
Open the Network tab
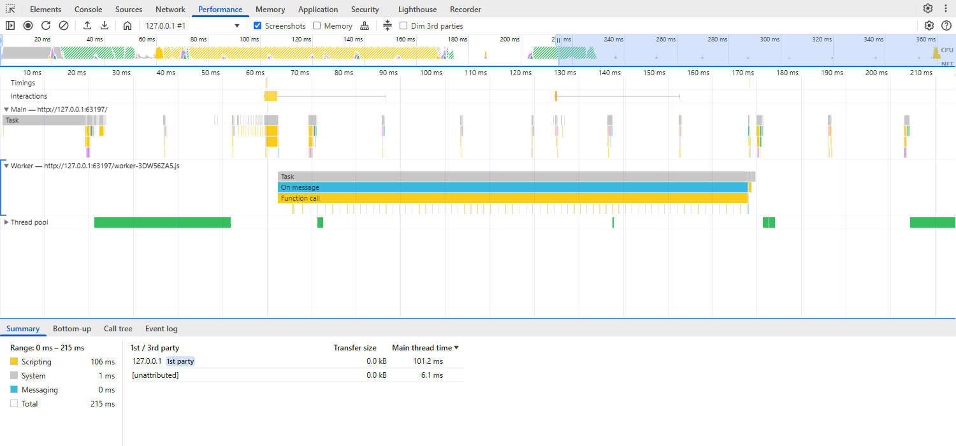[170, 10]
